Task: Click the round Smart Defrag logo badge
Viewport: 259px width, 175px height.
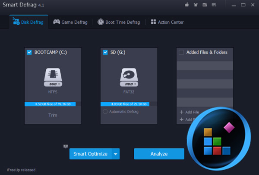Action: [219, 139]
